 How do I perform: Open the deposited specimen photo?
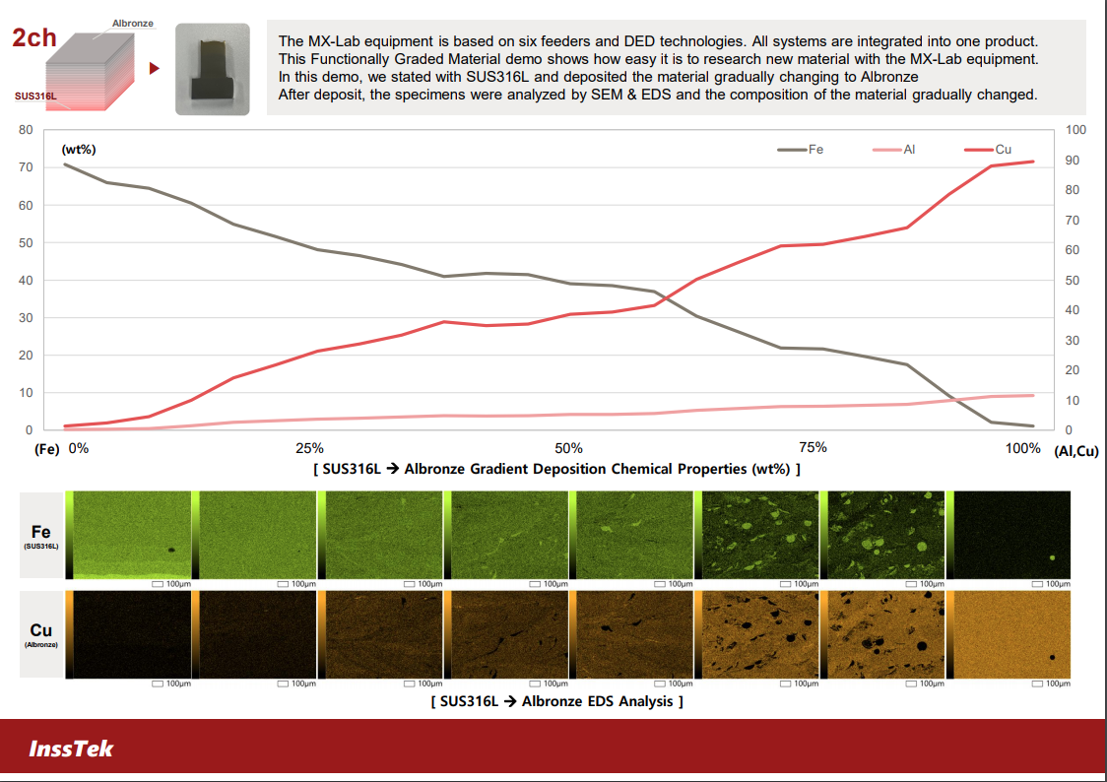point(212,69)
